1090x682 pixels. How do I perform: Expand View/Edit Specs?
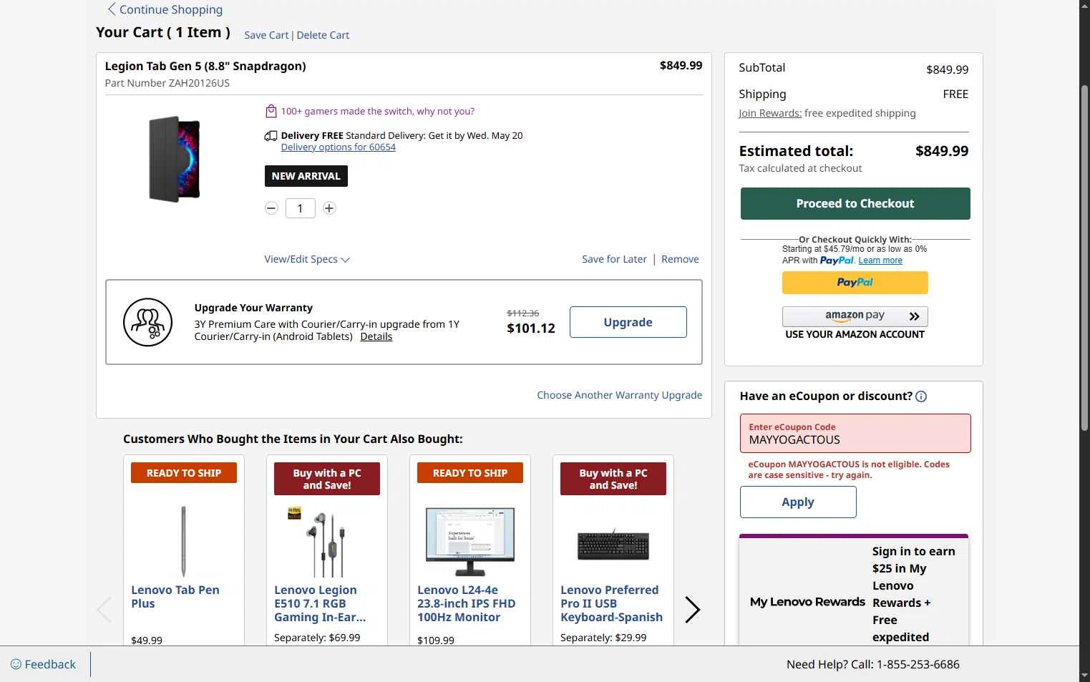[307, 259]
